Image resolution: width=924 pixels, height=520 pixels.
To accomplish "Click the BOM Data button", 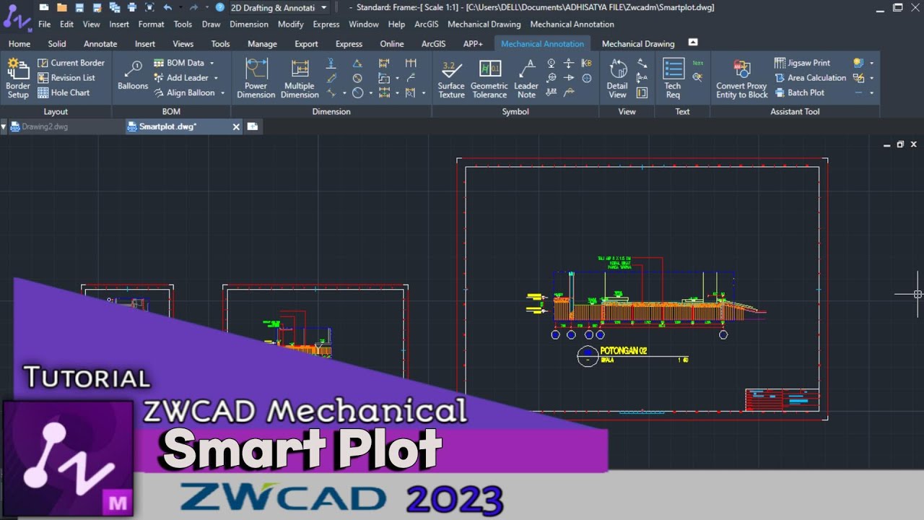I will [179, 63].
